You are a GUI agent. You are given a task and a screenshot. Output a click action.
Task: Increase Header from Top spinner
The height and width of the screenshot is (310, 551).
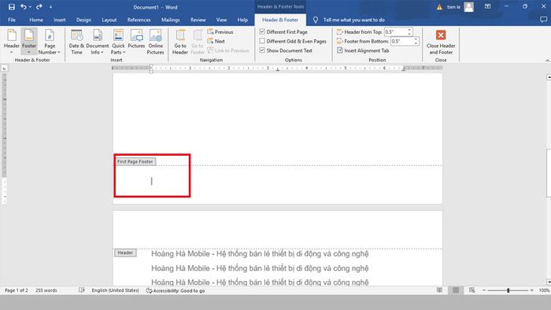[409, 30]
